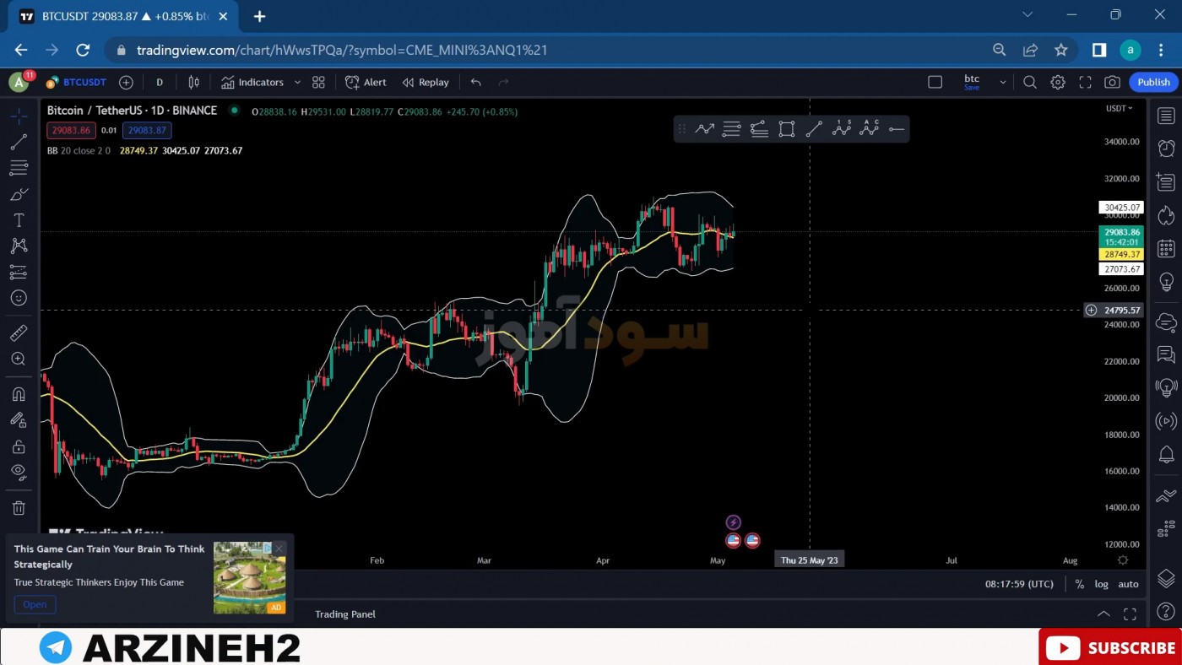Toggle lock all drawing tools
Image resolution: width=1182 pixels, height=665 pixels.
(x=19, y=446)
